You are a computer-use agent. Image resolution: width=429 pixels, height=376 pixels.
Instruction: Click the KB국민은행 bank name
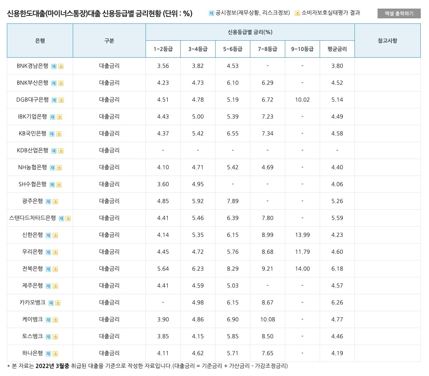coord(32,133)
